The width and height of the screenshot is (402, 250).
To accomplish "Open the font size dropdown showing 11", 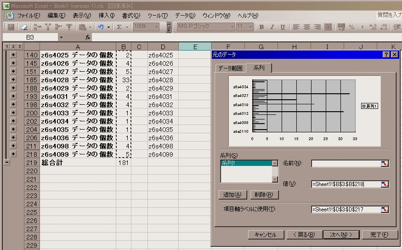I will click(x=251, y=27).
